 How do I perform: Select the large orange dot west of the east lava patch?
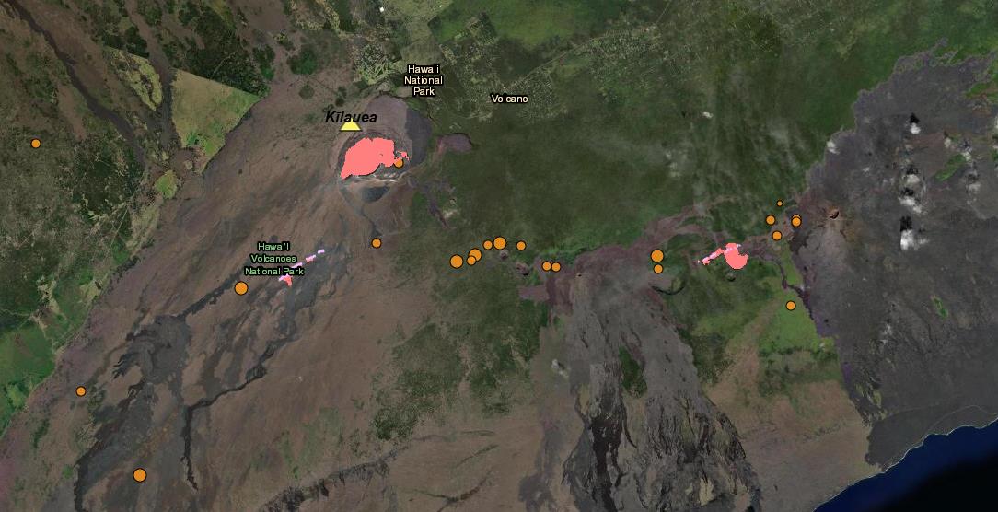click(657, 256)
